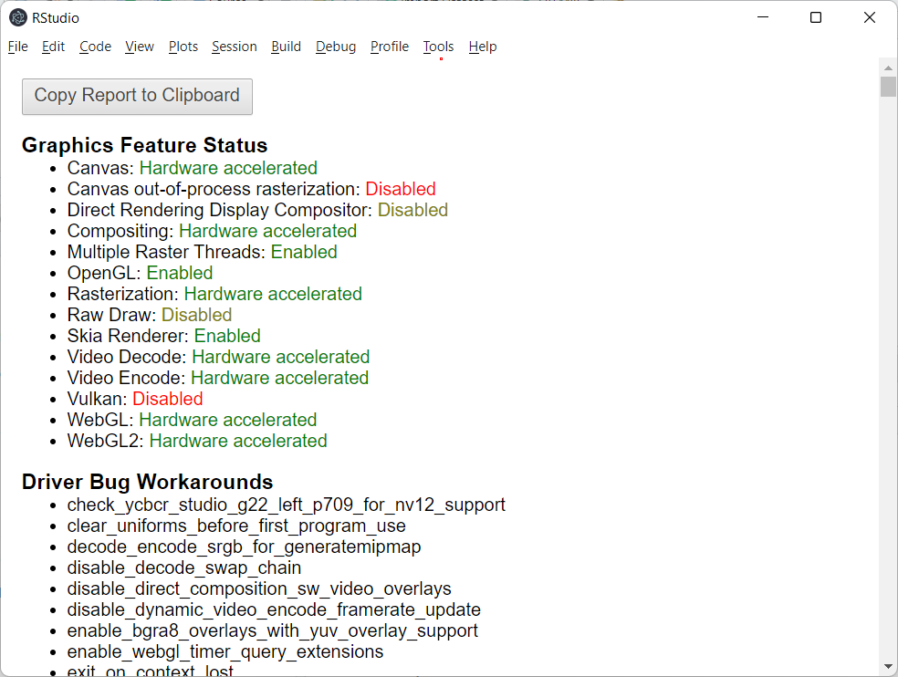The height and width of the screenshot is (677, 898).
Task: Click check_ycbcr_studio_g22_left_p709_for_nv12_support workaround
Action: 286,505
